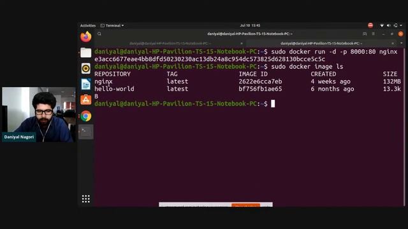Switch to the first terminal tab

click(170, 43)
